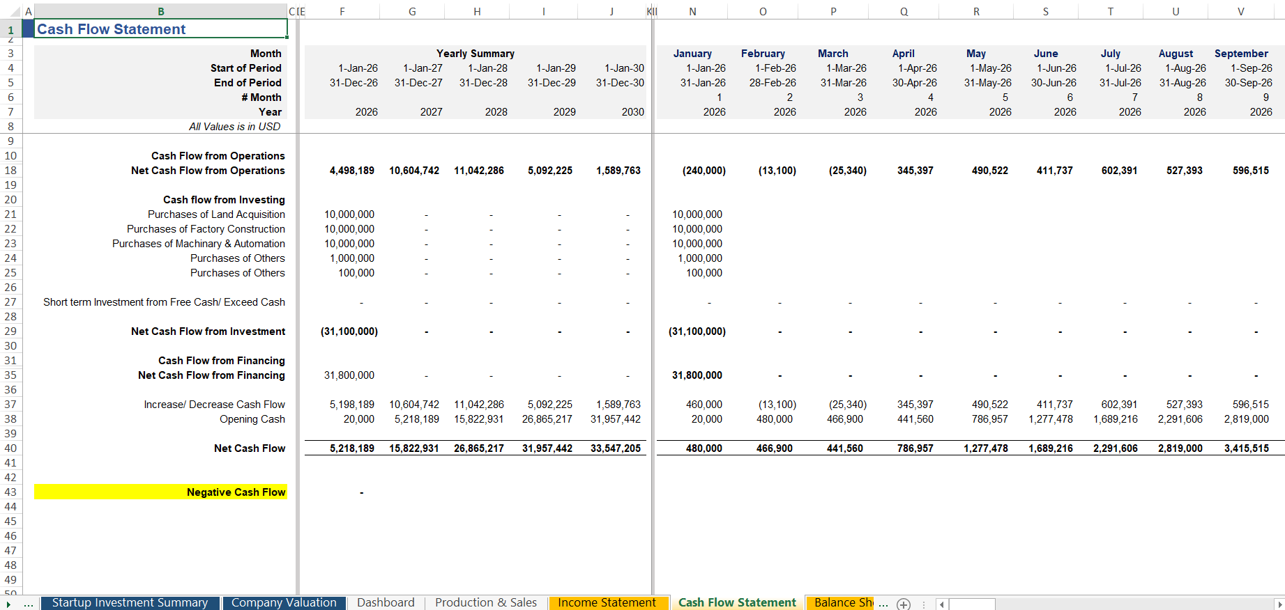Viewport: 1285px width, 610px height.
Task: Open the partially visible Balance Sheet tab
Action: (842, 603)
